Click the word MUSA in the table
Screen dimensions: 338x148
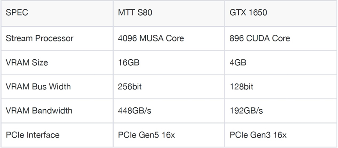point(152,38)
